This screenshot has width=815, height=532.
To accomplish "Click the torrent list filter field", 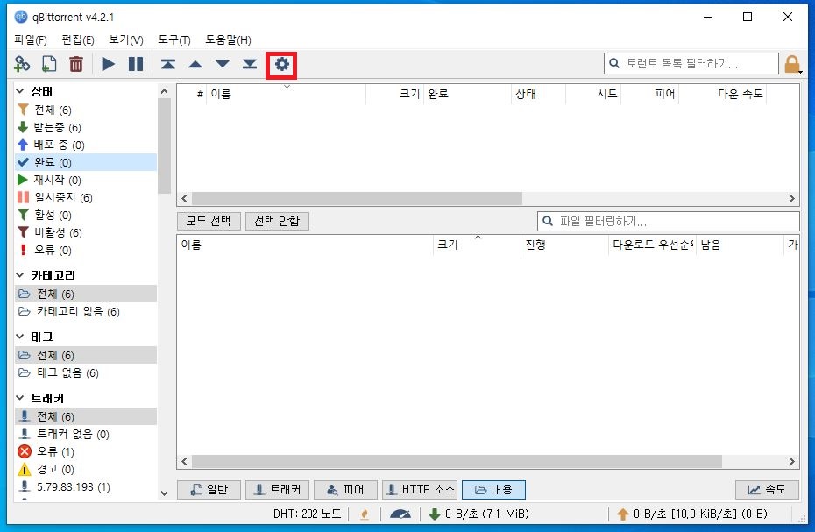I will 691,63.
